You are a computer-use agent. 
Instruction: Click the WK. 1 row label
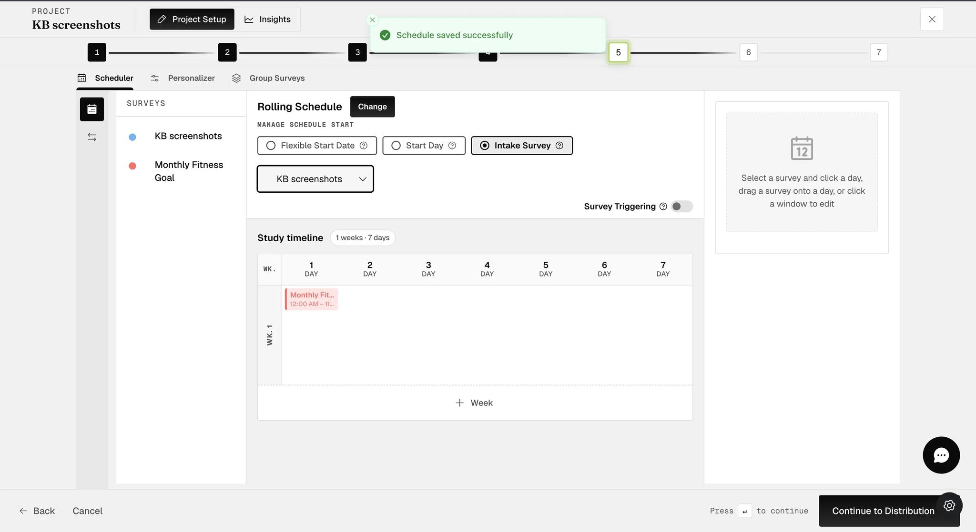pos(270,335)
